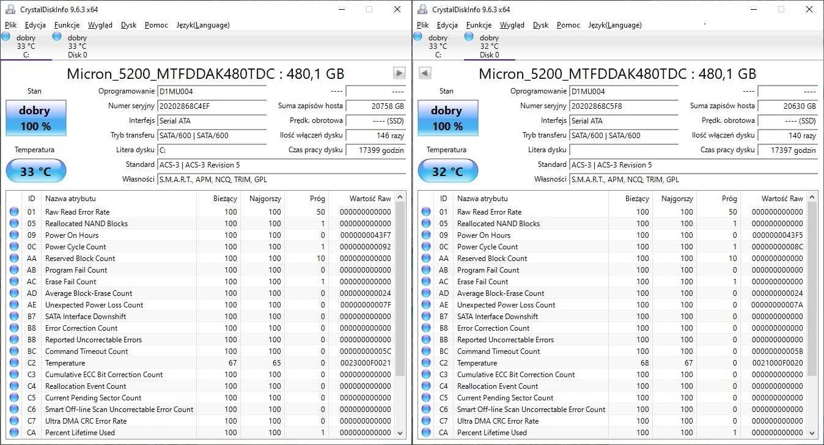
Task: Click Wartość Raw column header, right window
Action: coord(774,198)
